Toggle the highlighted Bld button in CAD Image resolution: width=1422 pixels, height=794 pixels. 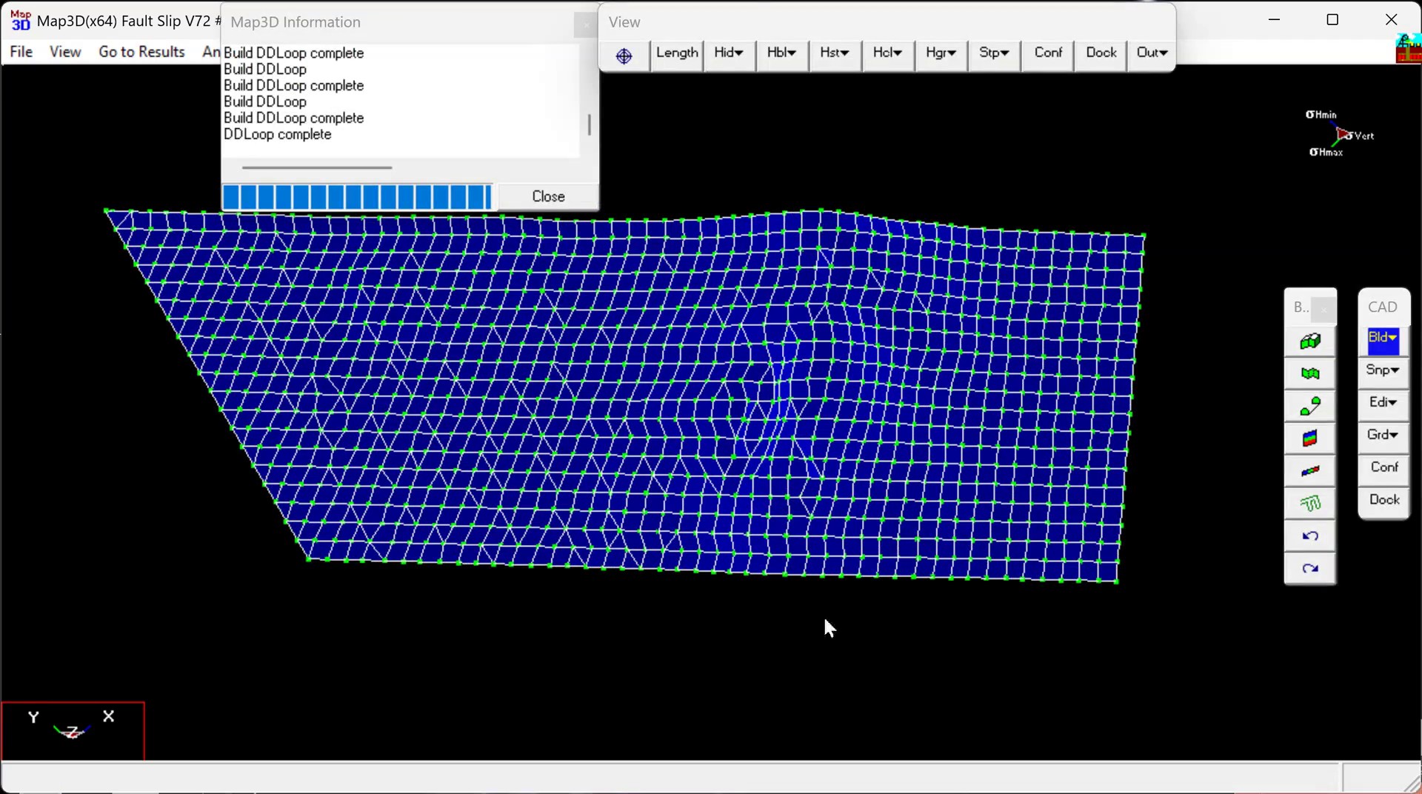pyautogui.click(x=1383, y=338)
